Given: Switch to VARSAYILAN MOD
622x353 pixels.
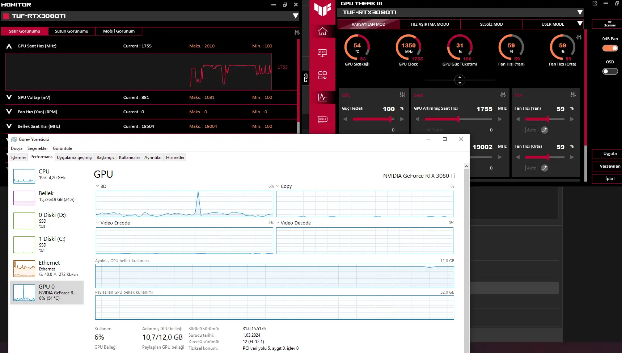Looking at the screenshot, I should pyautogui.click(x=368, y=24).
